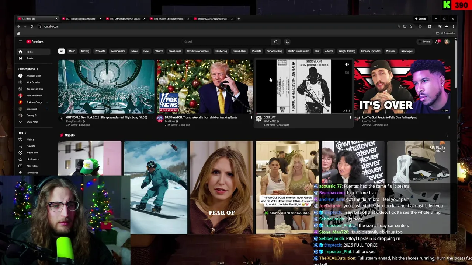Switch to the BREAKING New DETAILS browser tab

click(213, 19)
